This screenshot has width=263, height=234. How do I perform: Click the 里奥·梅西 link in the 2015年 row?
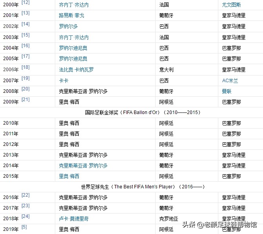[x=69, y=176]
